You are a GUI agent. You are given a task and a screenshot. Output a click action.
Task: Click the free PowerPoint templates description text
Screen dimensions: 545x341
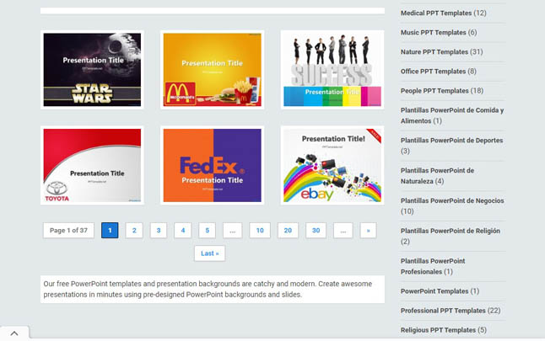[x=208, y=290]
